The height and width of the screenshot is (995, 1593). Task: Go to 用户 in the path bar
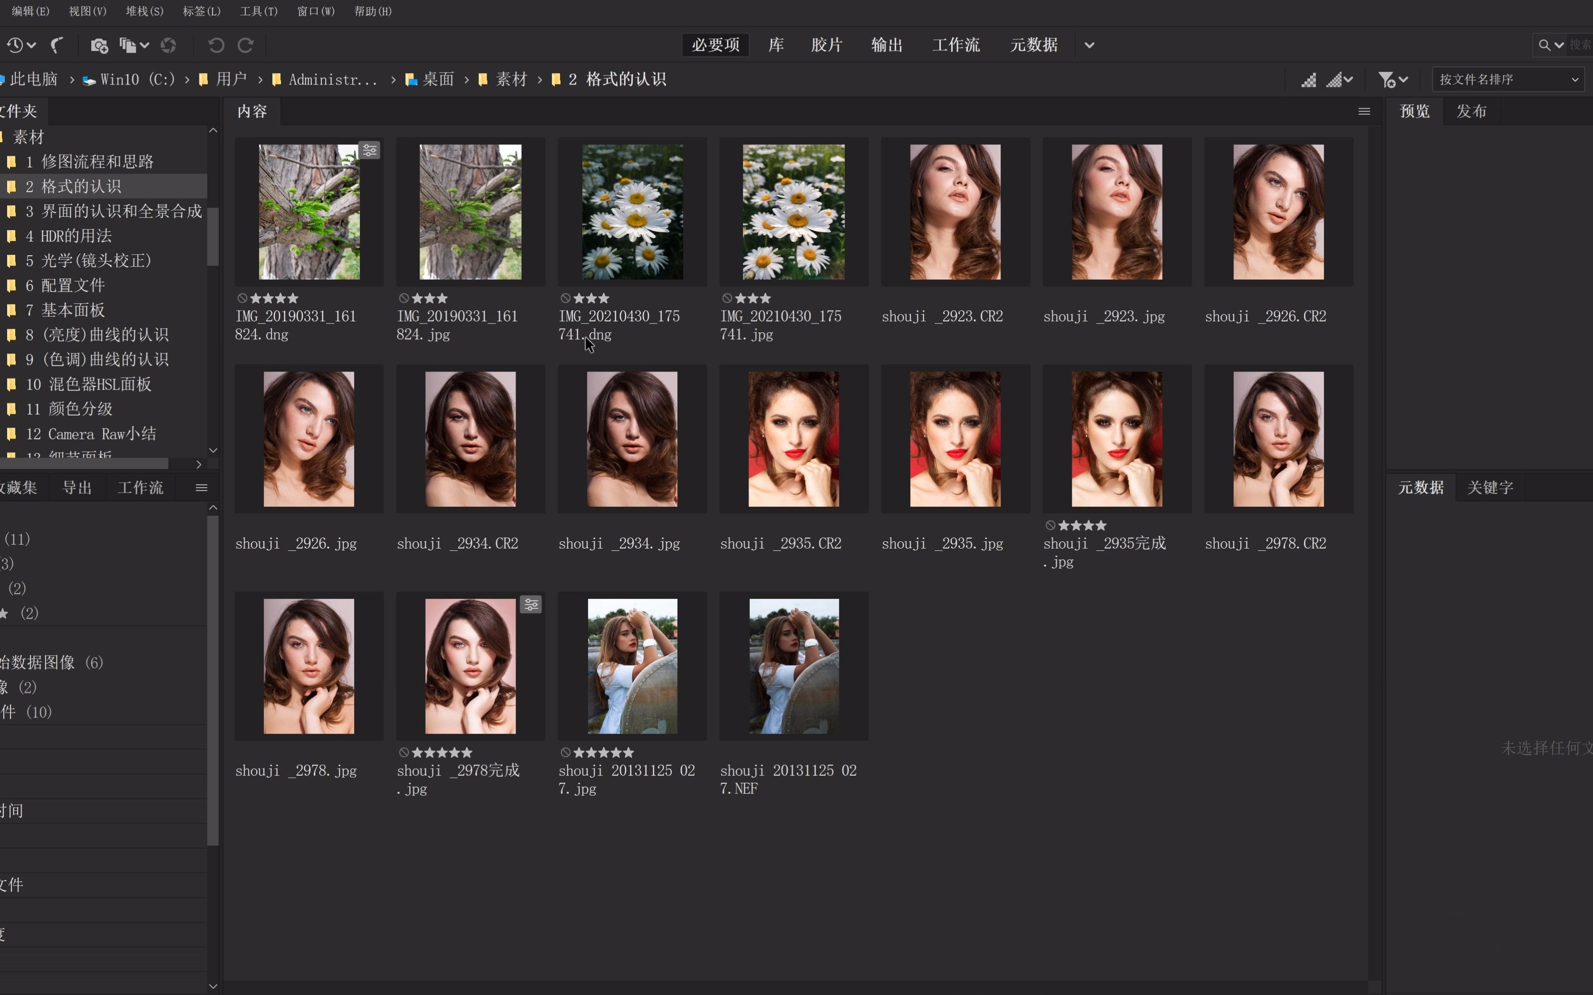223,80
